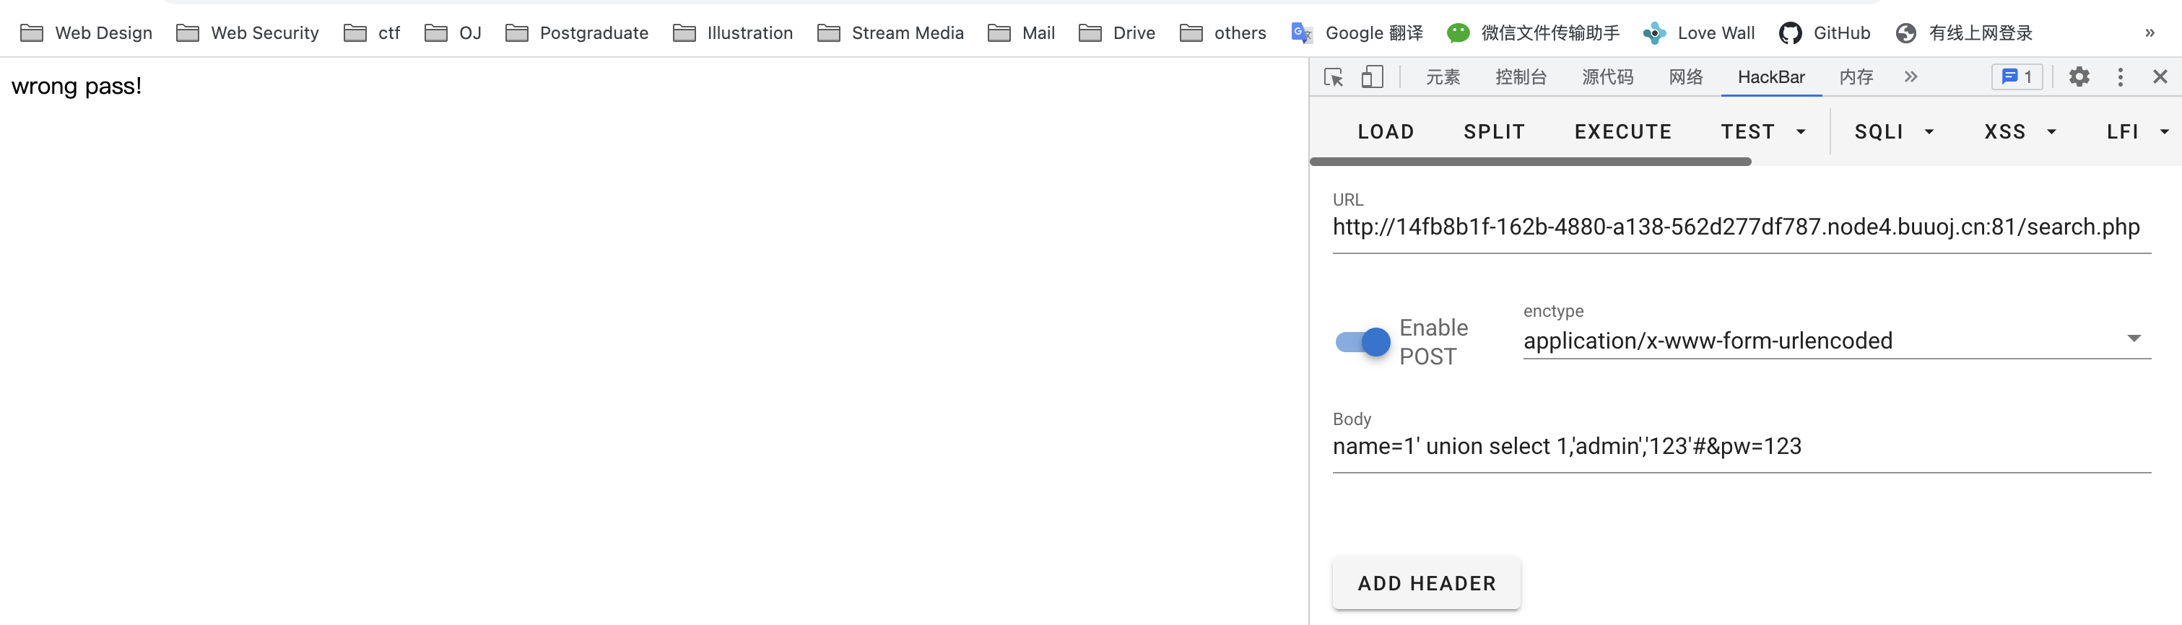Close the DevTools panel
The height and width of the screenshot is (625, 2182).
tap(2160, 77)
